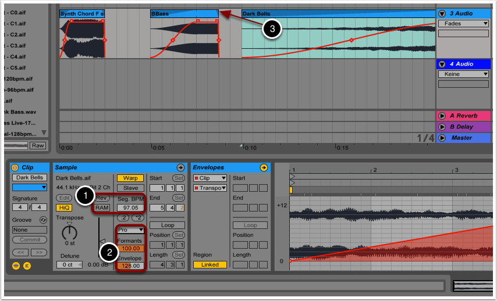This screenshot has width=497, height=301.
Task: Select the BBass clip header
Action: coord(184,13)
